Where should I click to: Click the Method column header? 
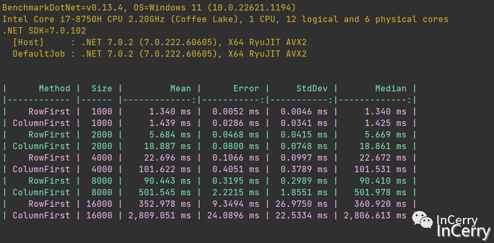tap(55, 89)
